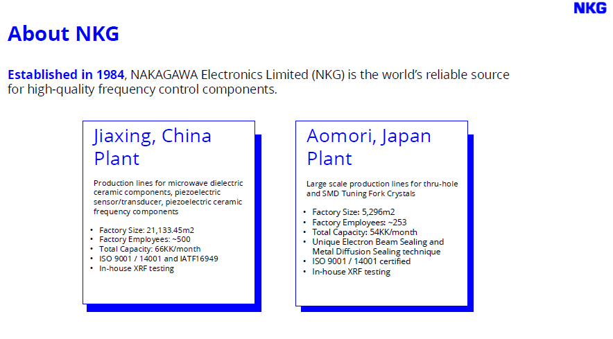Select the 'About NKG' slide title
This screenshot has height=339, width=613.
point(63,33)
